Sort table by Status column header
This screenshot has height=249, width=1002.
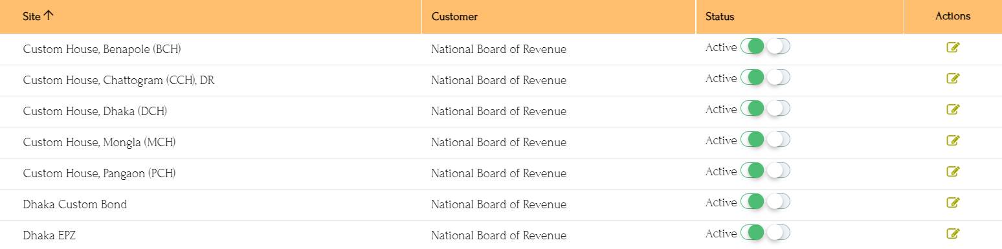720,17
